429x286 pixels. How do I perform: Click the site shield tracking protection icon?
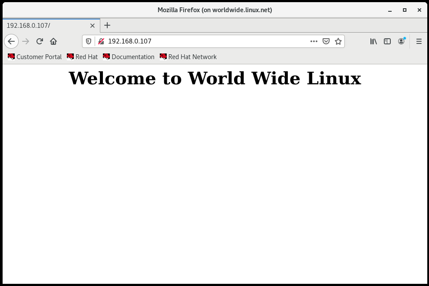click(x=89, y=41)
